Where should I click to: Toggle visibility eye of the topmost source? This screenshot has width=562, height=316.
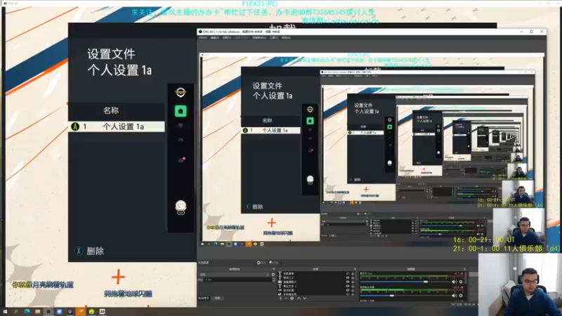(x=347, y=273)
